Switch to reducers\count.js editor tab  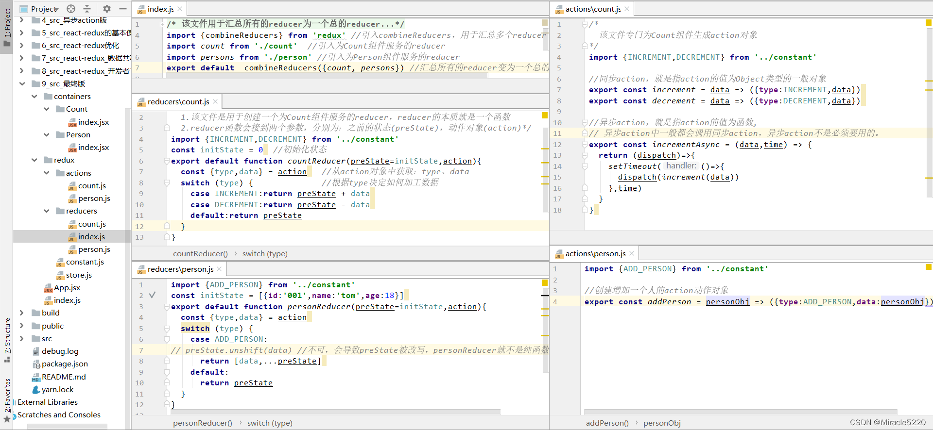178,101
